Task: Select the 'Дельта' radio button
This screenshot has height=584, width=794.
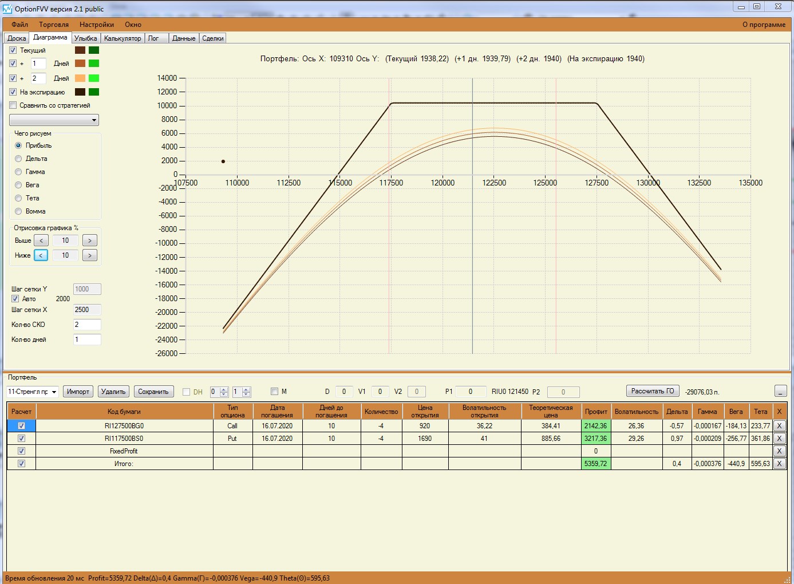Action: coord(18,159)
